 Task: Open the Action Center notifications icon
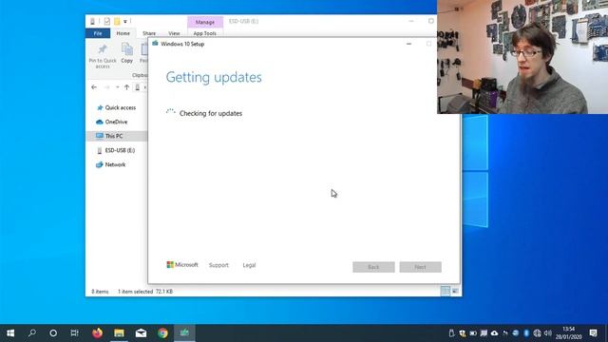coord(593,333)
